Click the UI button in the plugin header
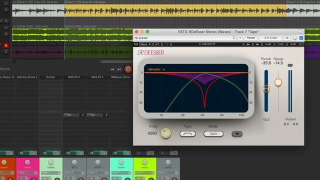This screenshot has width=320, height=180. [x=286, y=38]
